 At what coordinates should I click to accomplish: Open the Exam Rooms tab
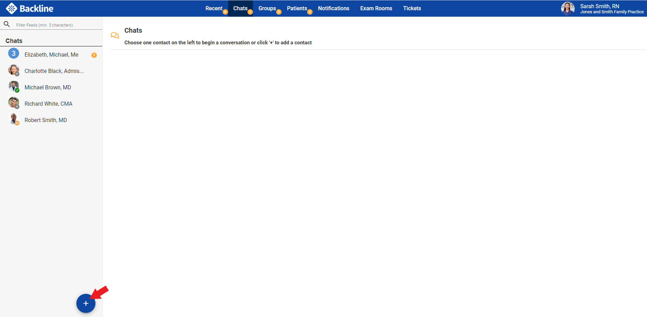[x=376, y=9]
